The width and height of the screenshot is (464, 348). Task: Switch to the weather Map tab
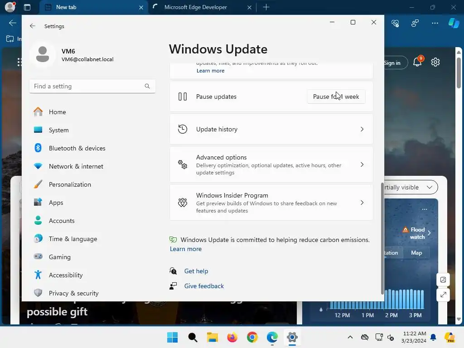pyautogui.click(x=416, y=253)
